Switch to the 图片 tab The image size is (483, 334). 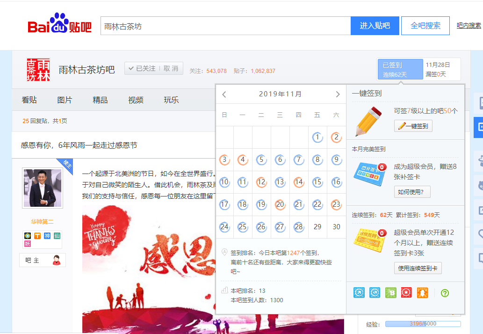pos(65,100)
